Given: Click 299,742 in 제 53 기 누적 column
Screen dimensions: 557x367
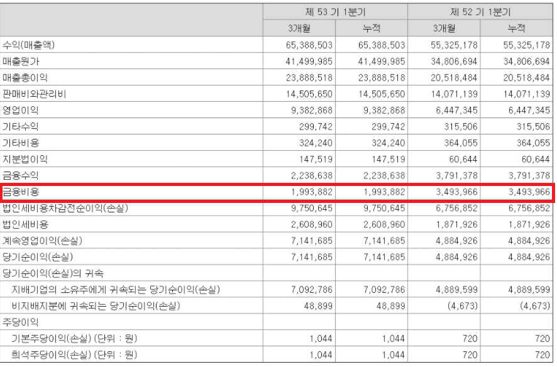Looking at the screenshot, I should coord(389,127).
